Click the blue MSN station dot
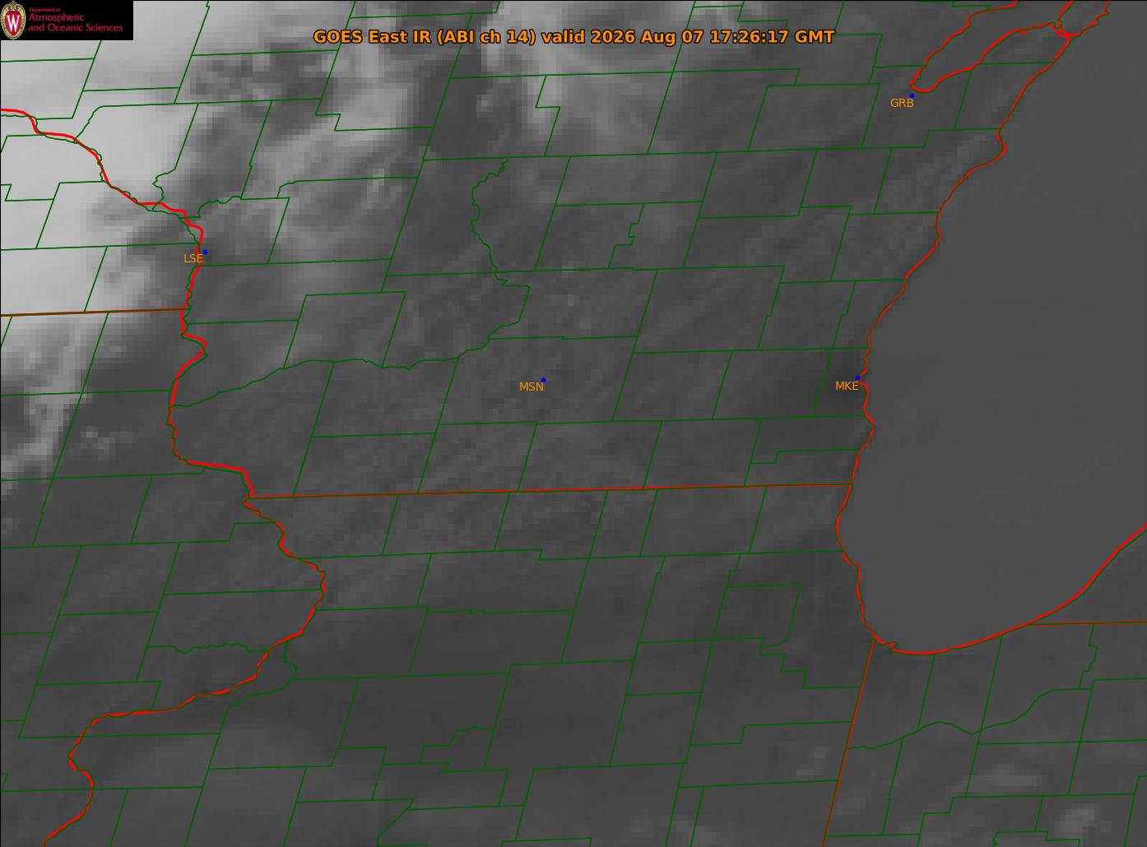Viewport: 1147px width, 847px height. coord(543,380)
